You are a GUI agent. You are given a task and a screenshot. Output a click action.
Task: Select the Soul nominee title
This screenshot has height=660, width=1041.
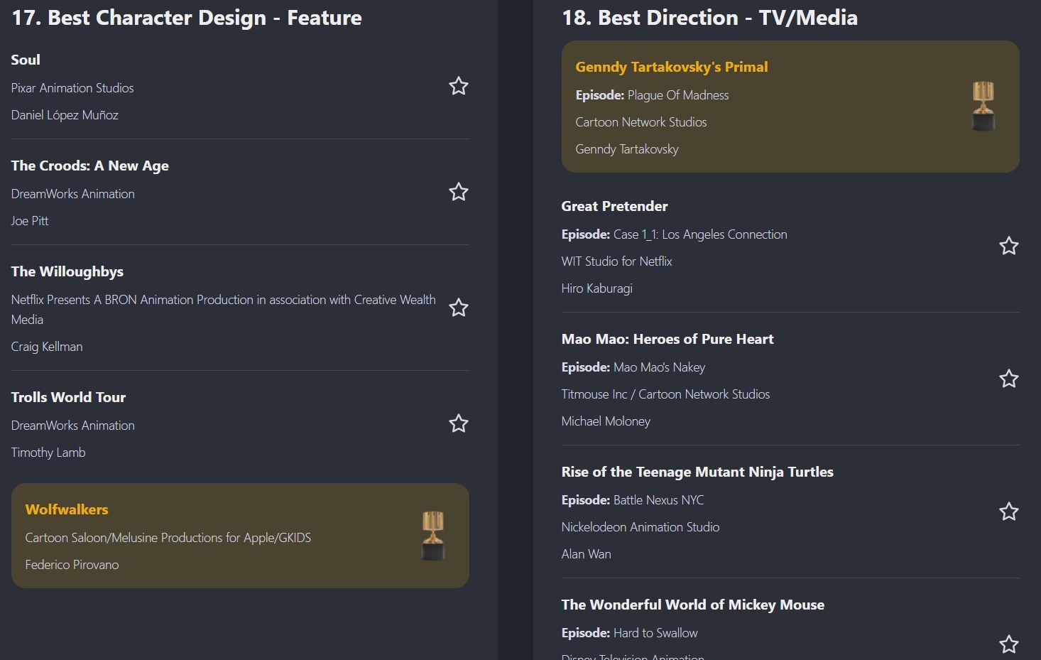(x=26, y=60)
